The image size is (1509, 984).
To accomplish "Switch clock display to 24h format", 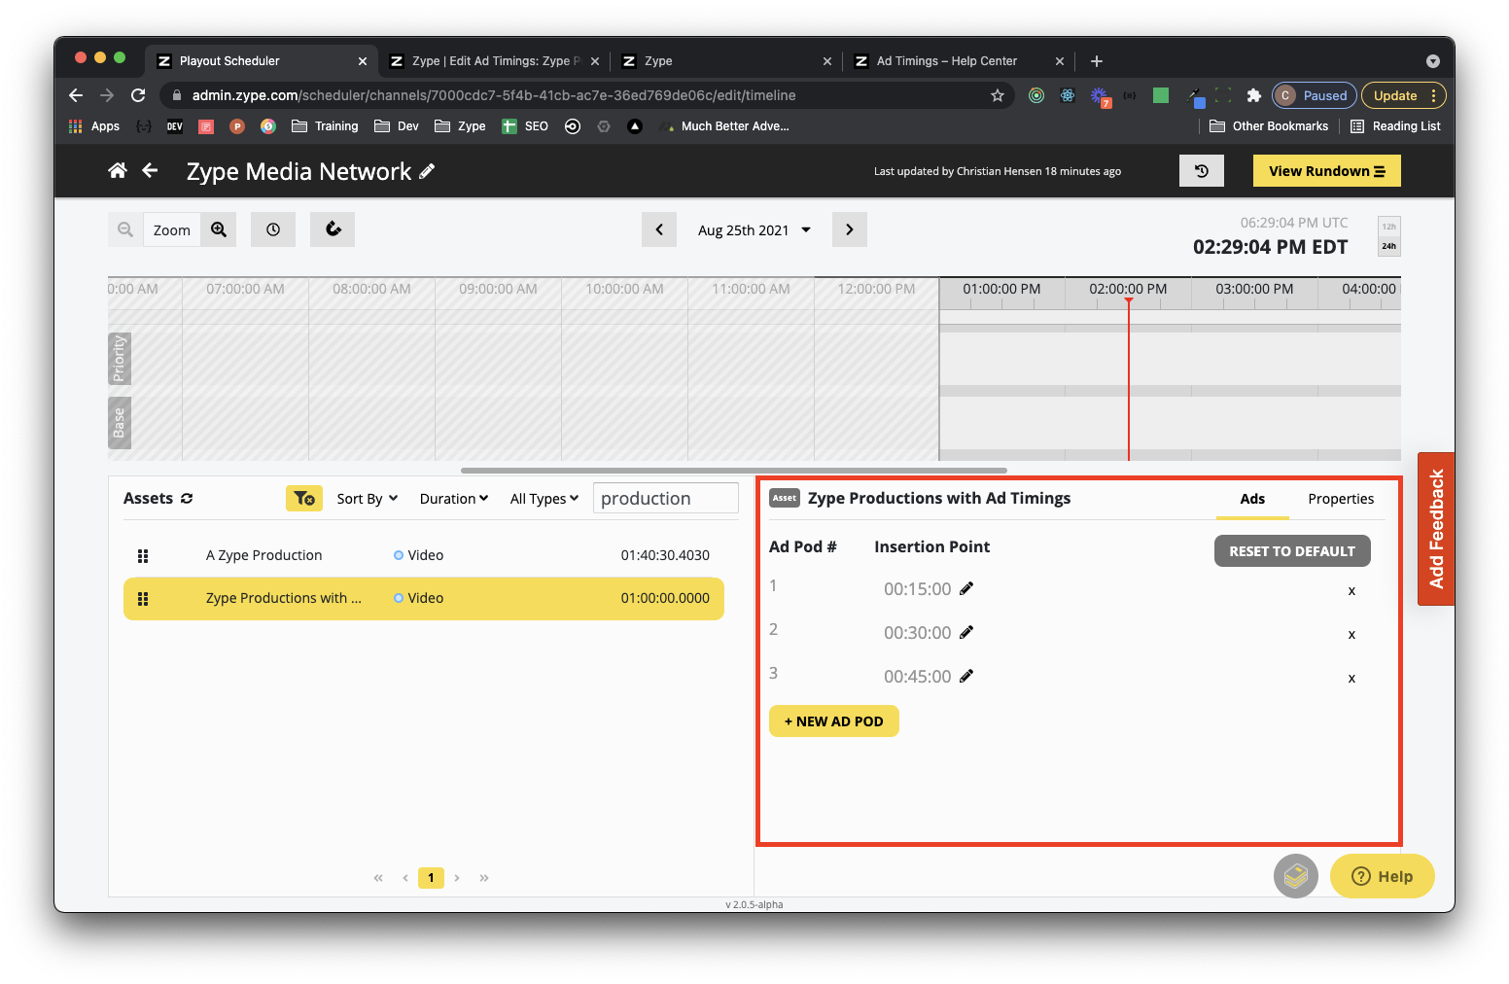I will click(1389, 246).
